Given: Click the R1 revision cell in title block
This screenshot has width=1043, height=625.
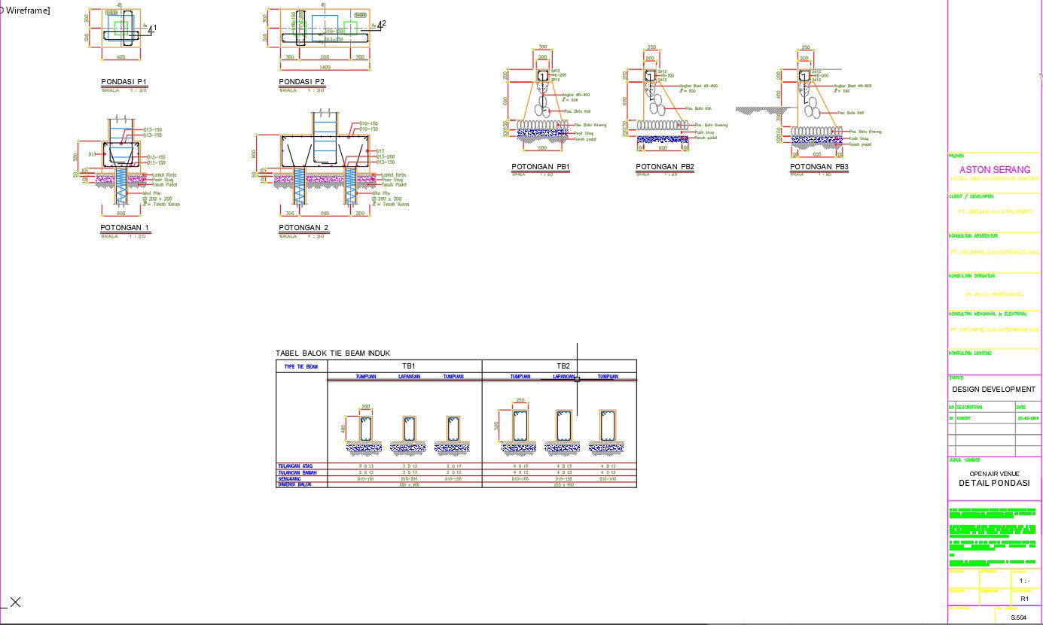Looking at the screenshot, I should 1024,599.
